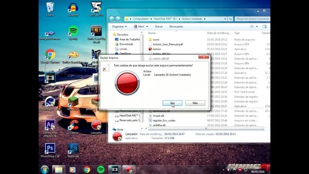Launch the Minecraft desktop shortcut
The image size is (309, 174).
coord(73,103)
